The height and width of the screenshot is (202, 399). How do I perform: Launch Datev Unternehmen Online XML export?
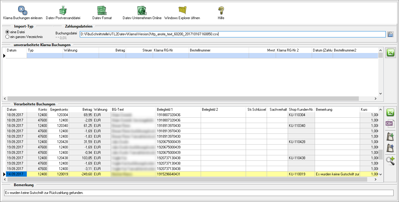pos(142,10)
